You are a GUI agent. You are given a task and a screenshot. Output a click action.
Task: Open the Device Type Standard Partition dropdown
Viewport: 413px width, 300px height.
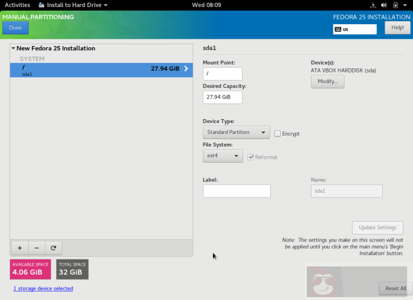pos(236,133)
